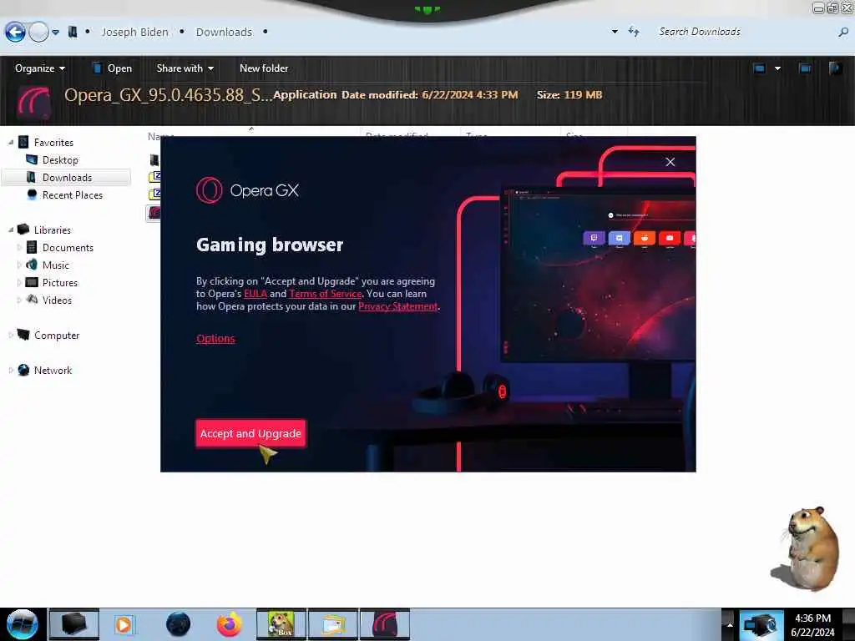Expand the Videos library
Screen dimensions: 855x641
coord(19,300)
